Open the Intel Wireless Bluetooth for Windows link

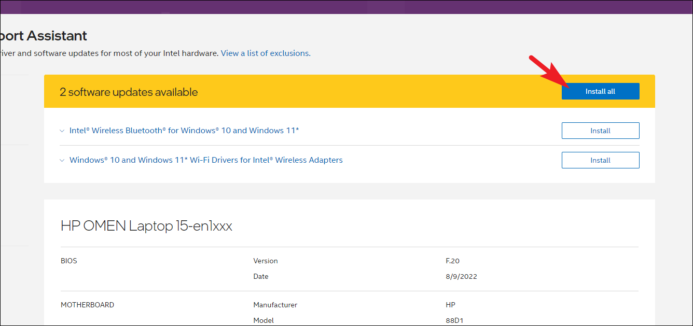(x=184, y=131)
